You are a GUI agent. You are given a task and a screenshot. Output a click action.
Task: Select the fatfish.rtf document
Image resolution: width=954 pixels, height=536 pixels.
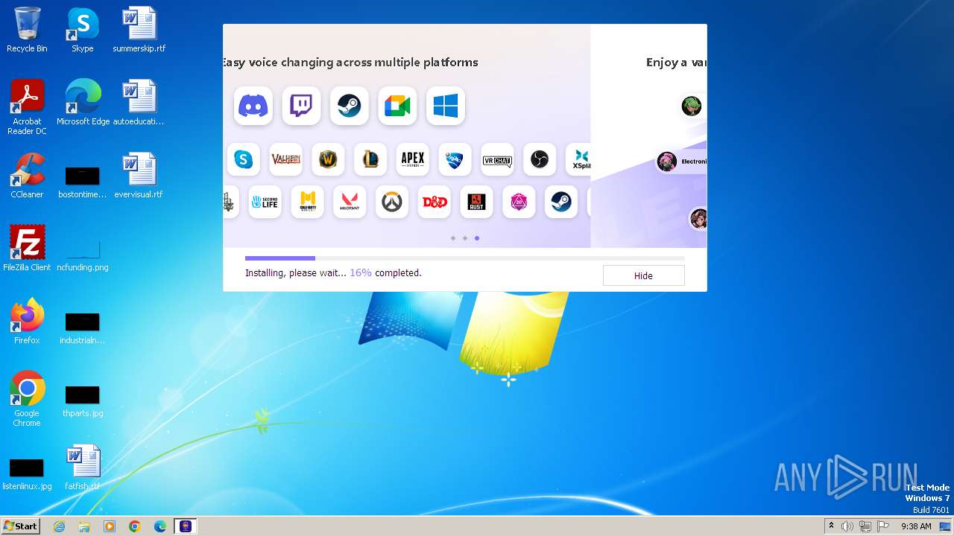click(83, 468)
